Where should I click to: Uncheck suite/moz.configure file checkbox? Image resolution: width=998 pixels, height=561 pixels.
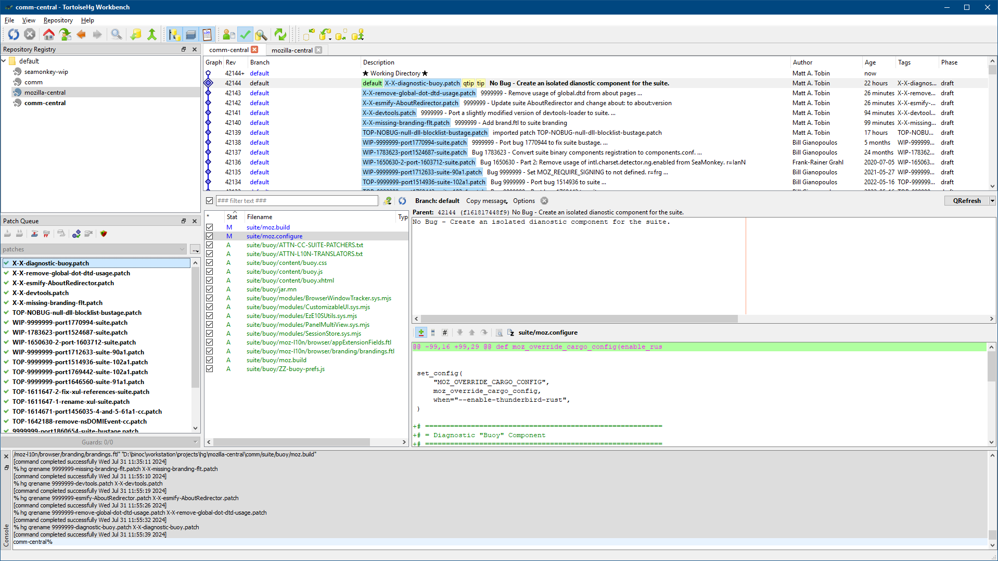tap(209, 236)
